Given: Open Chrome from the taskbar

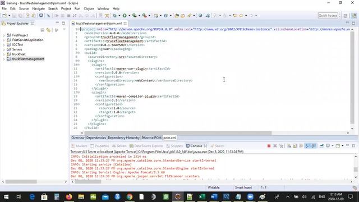Looking at the screenshot, I should coord(130,197).
